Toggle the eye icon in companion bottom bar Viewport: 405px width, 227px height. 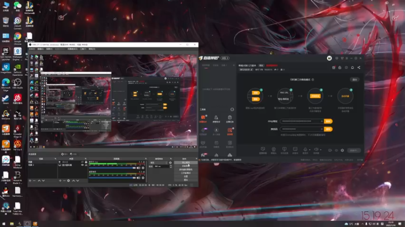[336, 150]
